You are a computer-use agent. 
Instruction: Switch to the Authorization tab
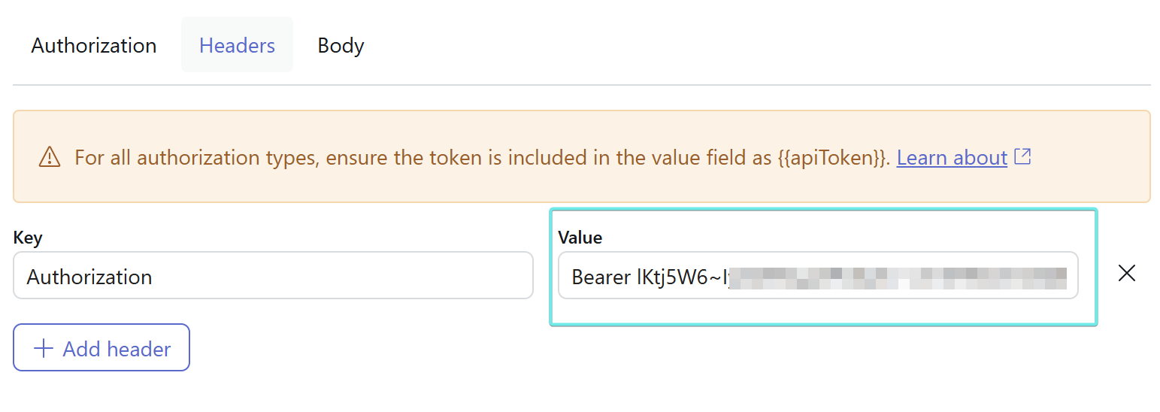pos(94,46)
